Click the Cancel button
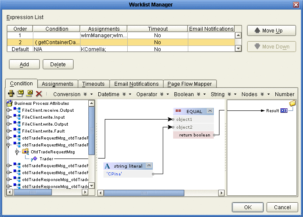 point(282,207)
